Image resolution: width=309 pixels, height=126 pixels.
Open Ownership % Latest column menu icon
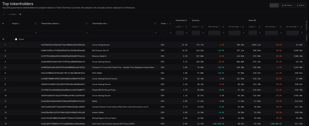[x=187, y=27]
